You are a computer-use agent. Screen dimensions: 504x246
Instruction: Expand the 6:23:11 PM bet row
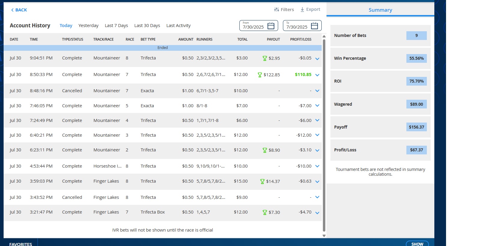pyautogui.click(x=317, y=150)
